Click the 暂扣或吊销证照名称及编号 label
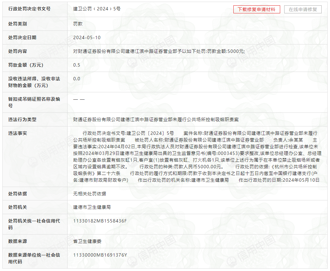 click(x=34, y=102)
